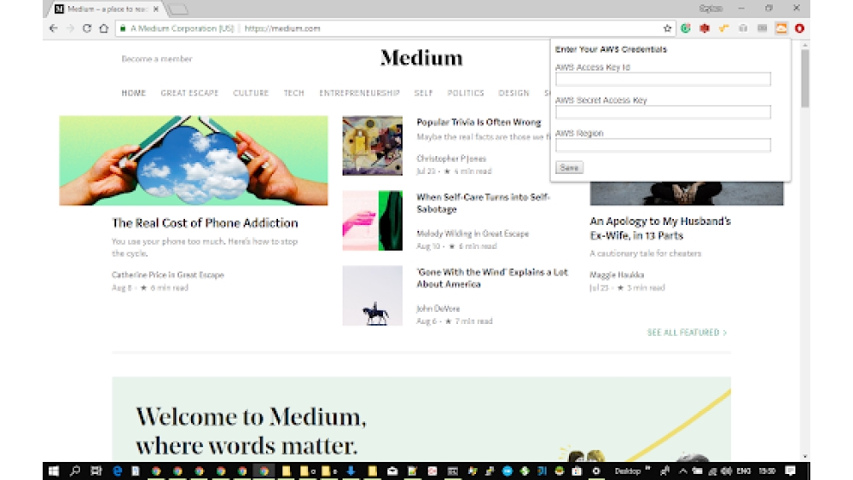Open Microsoft Edge from the taskbar
The image size is (853, 480).
(117, 471)
